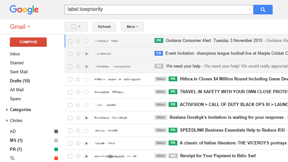The width and height of the screenshot is (288, 162).
Task: Star the Event Invitation champions league email
Action: click(x=78, y=54)
